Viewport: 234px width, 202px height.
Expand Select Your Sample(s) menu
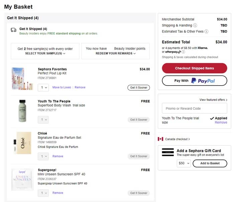pyautogui.click(x=45, y=54)
